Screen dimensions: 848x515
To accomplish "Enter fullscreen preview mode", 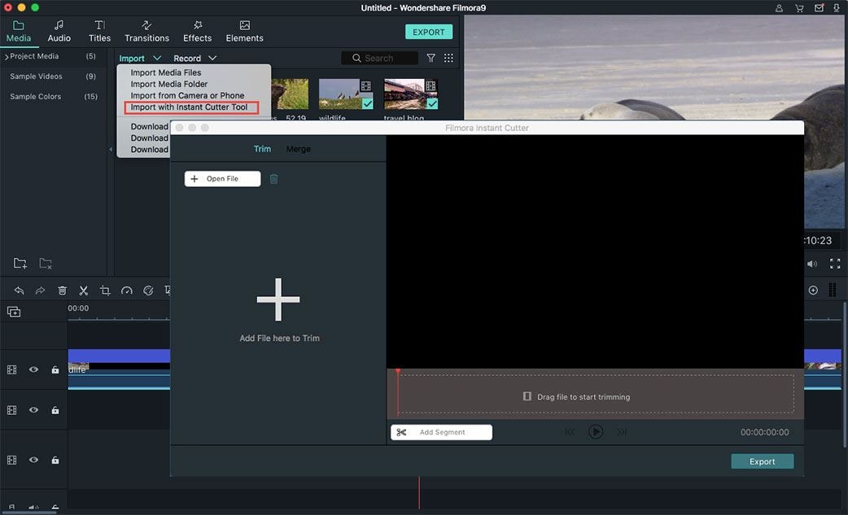I will [x=835, y=264].
